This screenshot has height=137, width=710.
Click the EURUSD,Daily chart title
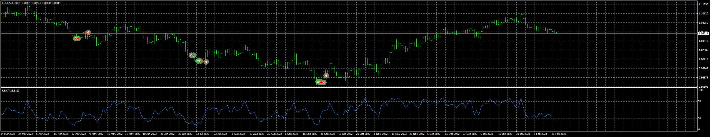[11, 3]
